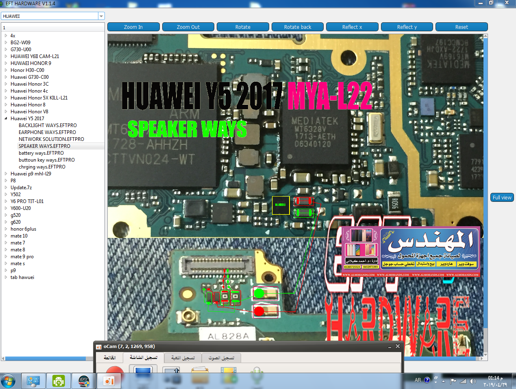516x389 pixels.
Task: Select mate 8 tree entry
Action: (18, 250)
